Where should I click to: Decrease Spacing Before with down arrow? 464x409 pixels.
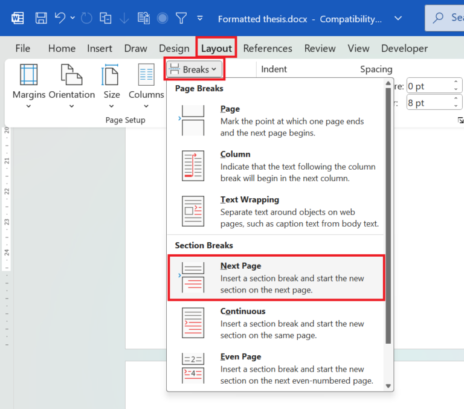click(456, 89)
